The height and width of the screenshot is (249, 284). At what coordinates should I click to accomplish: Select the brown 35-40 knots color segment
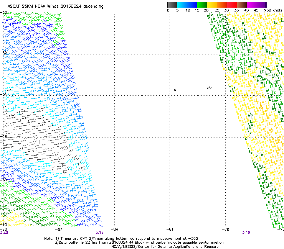pos(242,5)
